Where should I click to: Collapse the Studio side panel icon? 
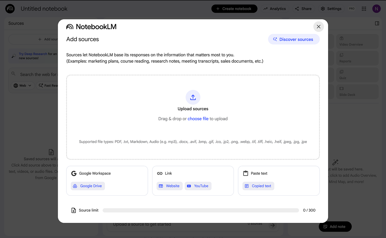click(377, 23)
